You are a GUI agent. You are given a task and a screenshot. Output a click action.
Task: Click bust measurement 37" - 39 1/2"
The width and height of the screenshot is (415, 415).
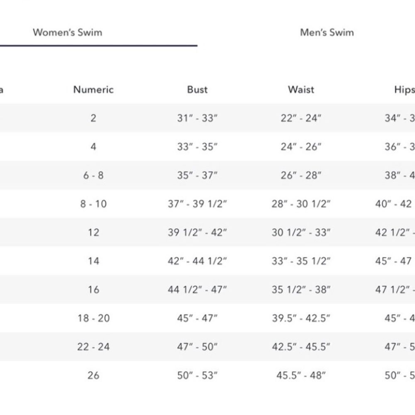tap(197, 204)
